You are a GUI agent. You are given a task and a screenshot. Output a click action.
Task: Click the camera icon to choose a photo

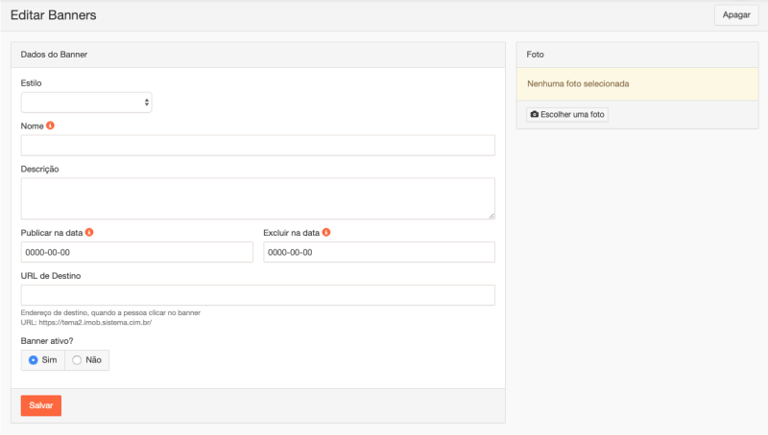tap(535, 115)
